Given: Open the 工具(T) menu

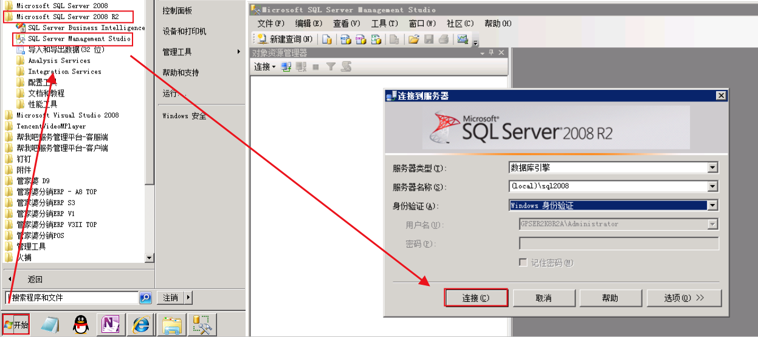Looking at the screenshot, I should tap(384, 24).
